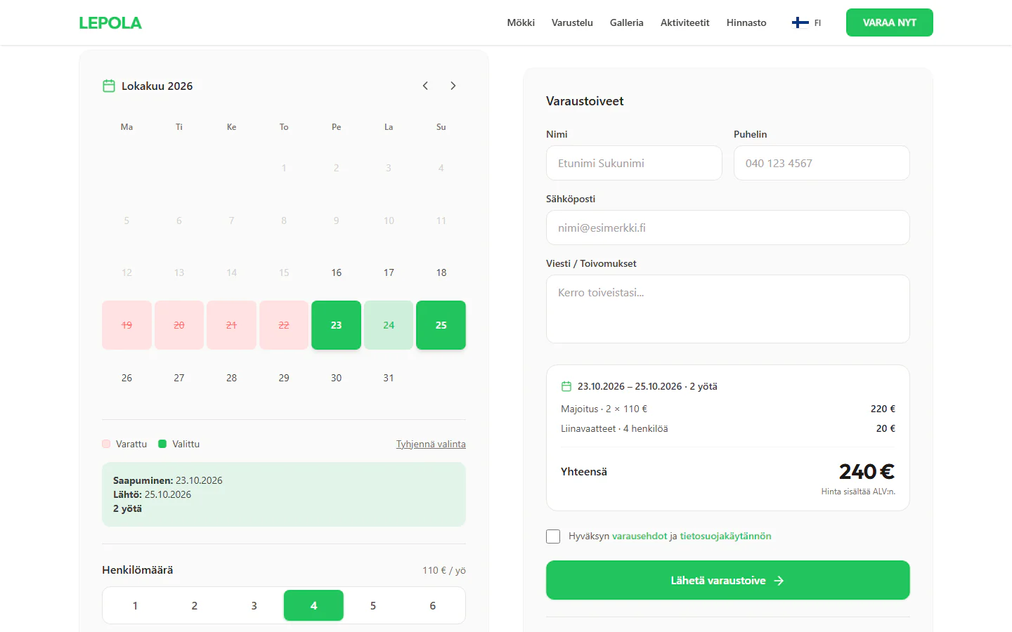Click the pink Varattu legend swatch
Image resolution: width=1012 pixels, height=632 pixels.
106,444
